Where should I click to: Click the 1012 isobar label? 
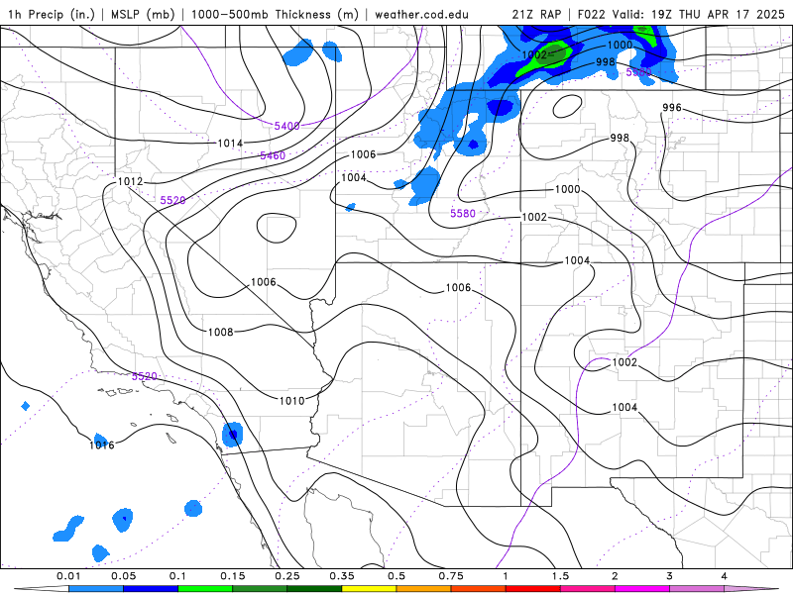coord(130,181)
